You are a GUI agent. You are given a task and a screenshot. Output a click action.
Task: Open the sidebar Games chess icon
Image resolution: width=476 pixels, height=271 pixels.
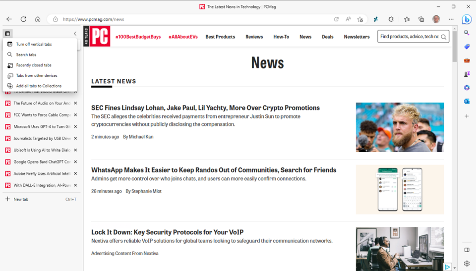[467, 74]
